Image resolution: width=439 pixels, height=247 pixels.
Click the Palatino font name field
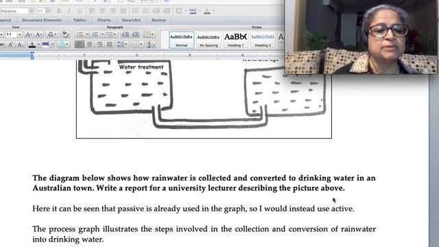[x=14, y=11]
